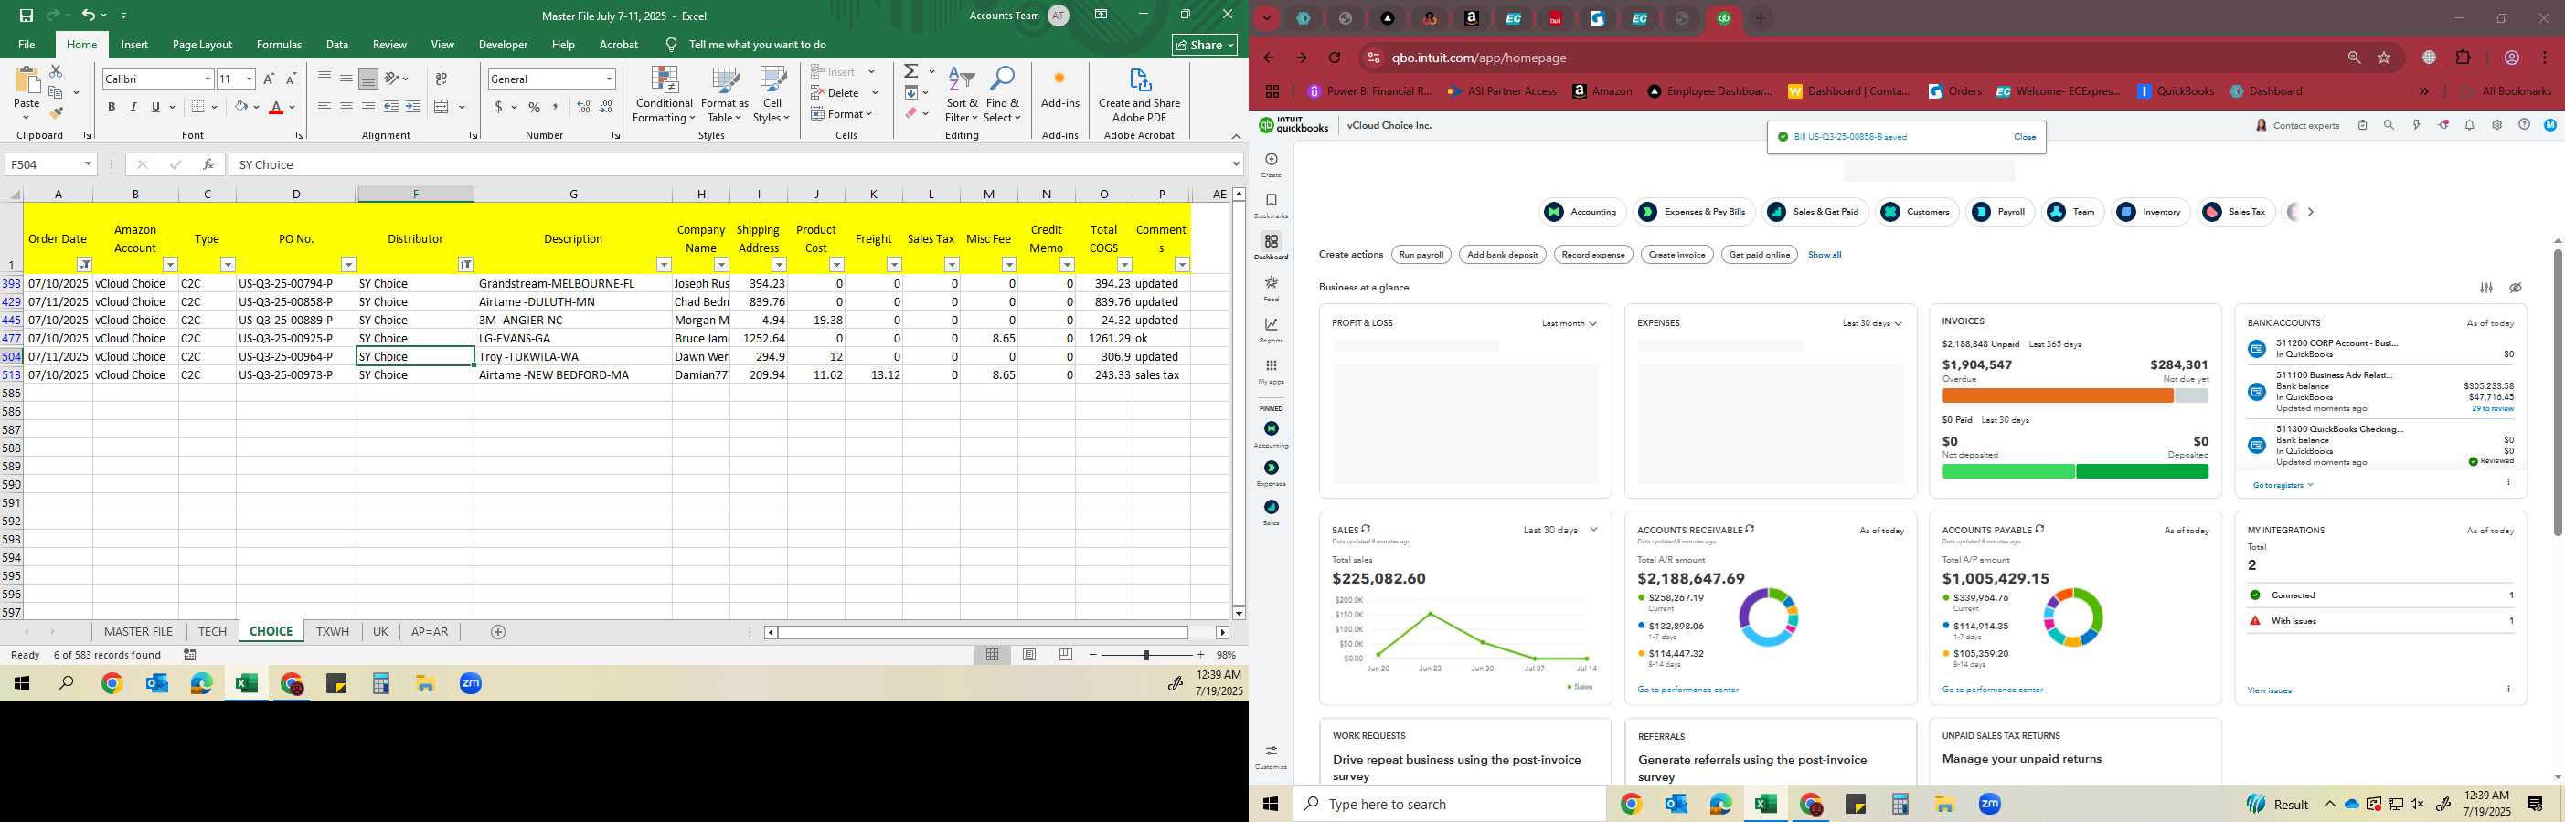
Task: Open Bookmarks in QuickBooks sidebar
Action: coord(1271,205)
